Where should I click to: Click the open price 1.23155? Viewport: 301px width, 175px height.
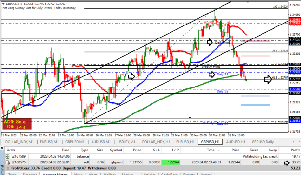(x=136, y=162)
